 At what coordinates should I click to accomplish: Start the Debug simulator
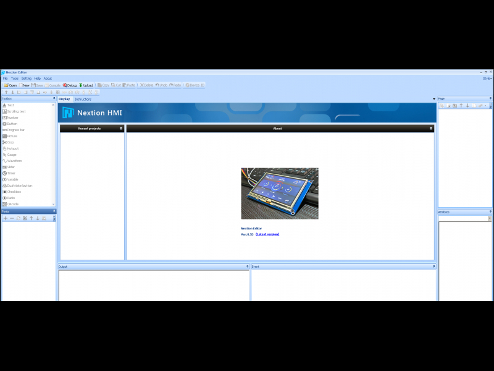click(x=70, y=85)
